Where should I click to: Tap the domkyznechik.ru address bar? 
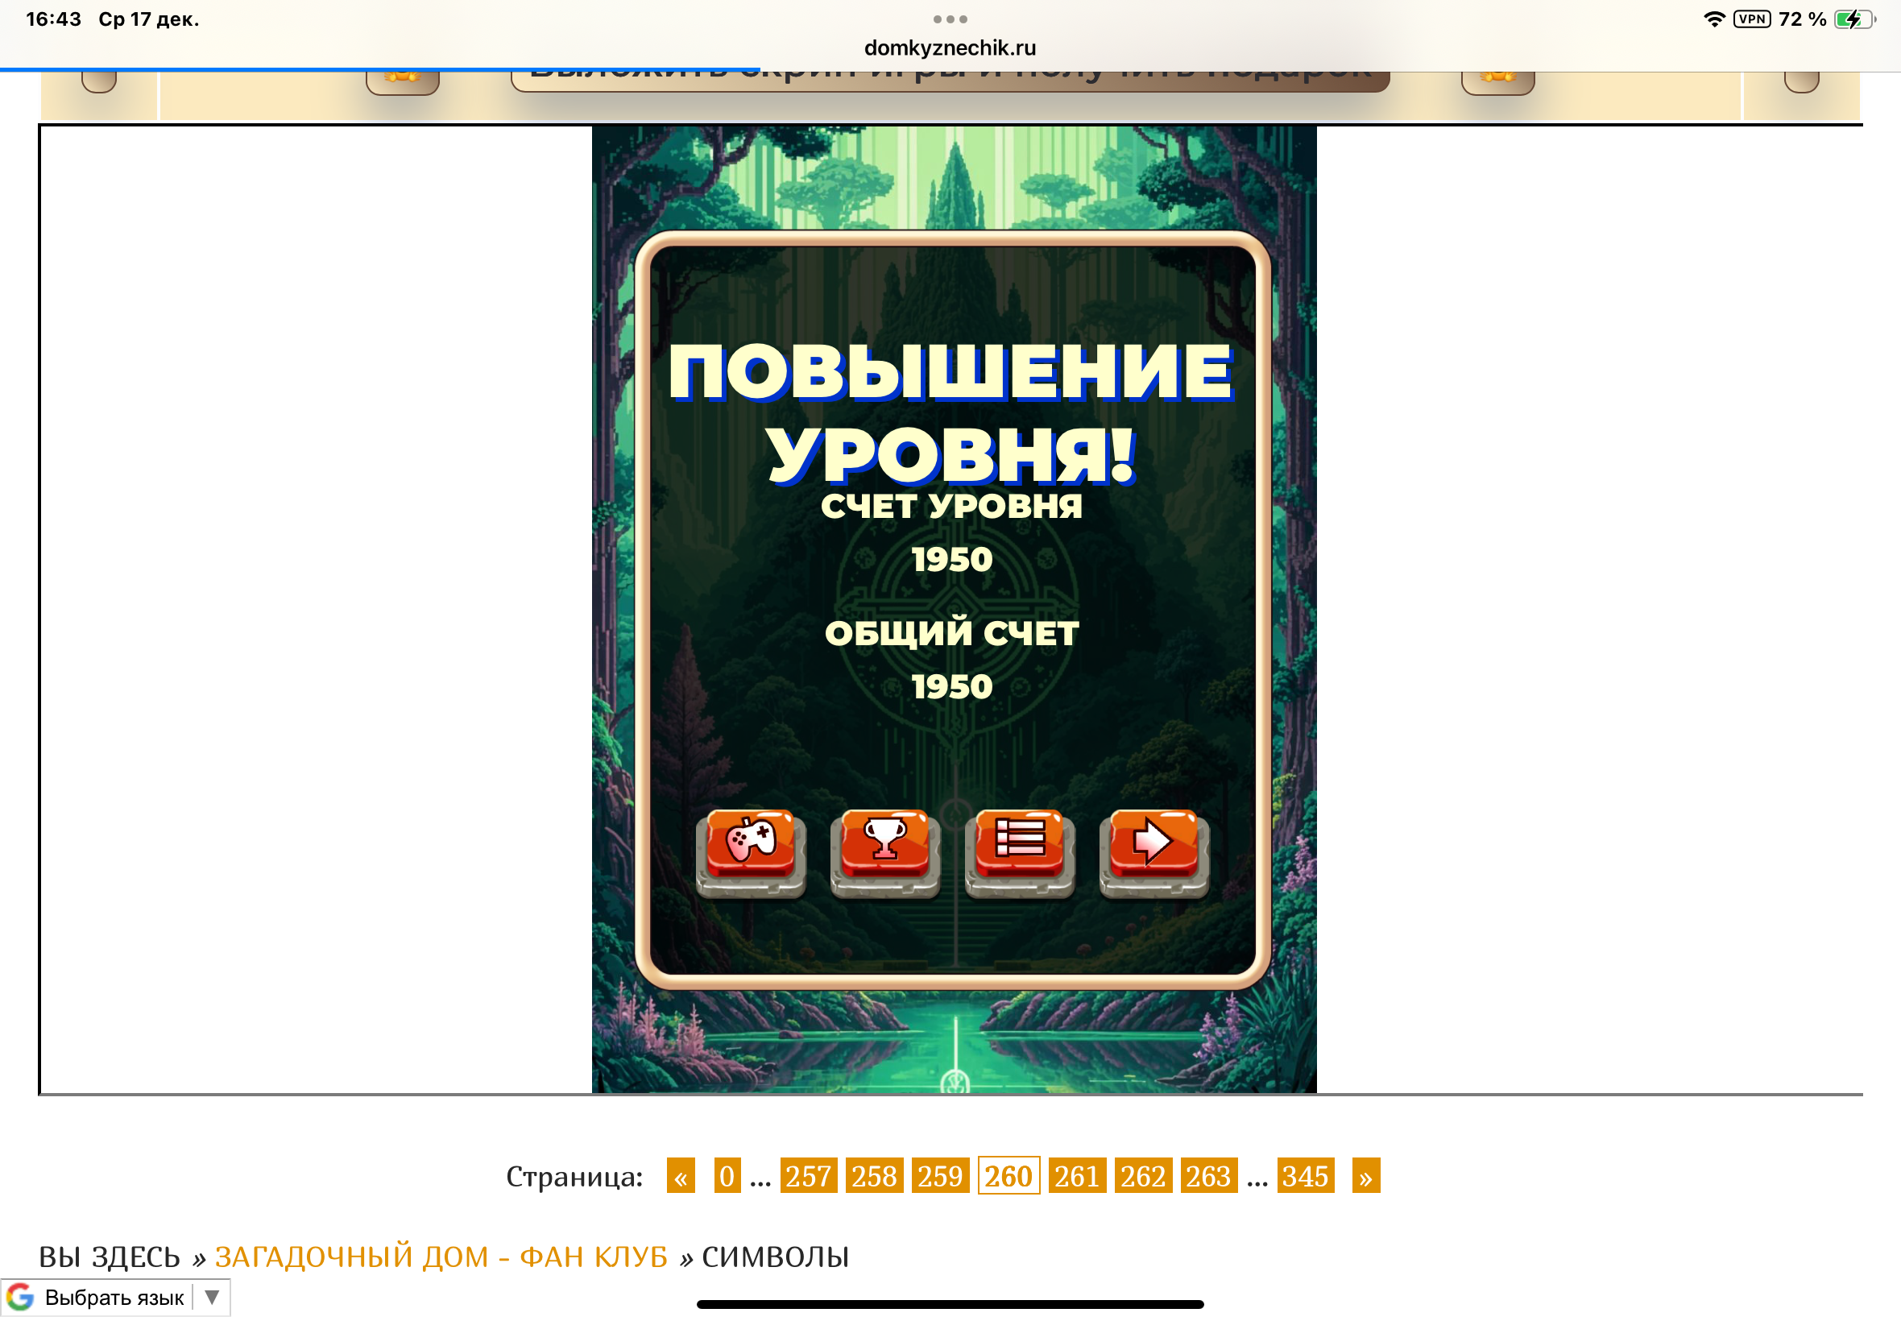[x=949, y=48]
